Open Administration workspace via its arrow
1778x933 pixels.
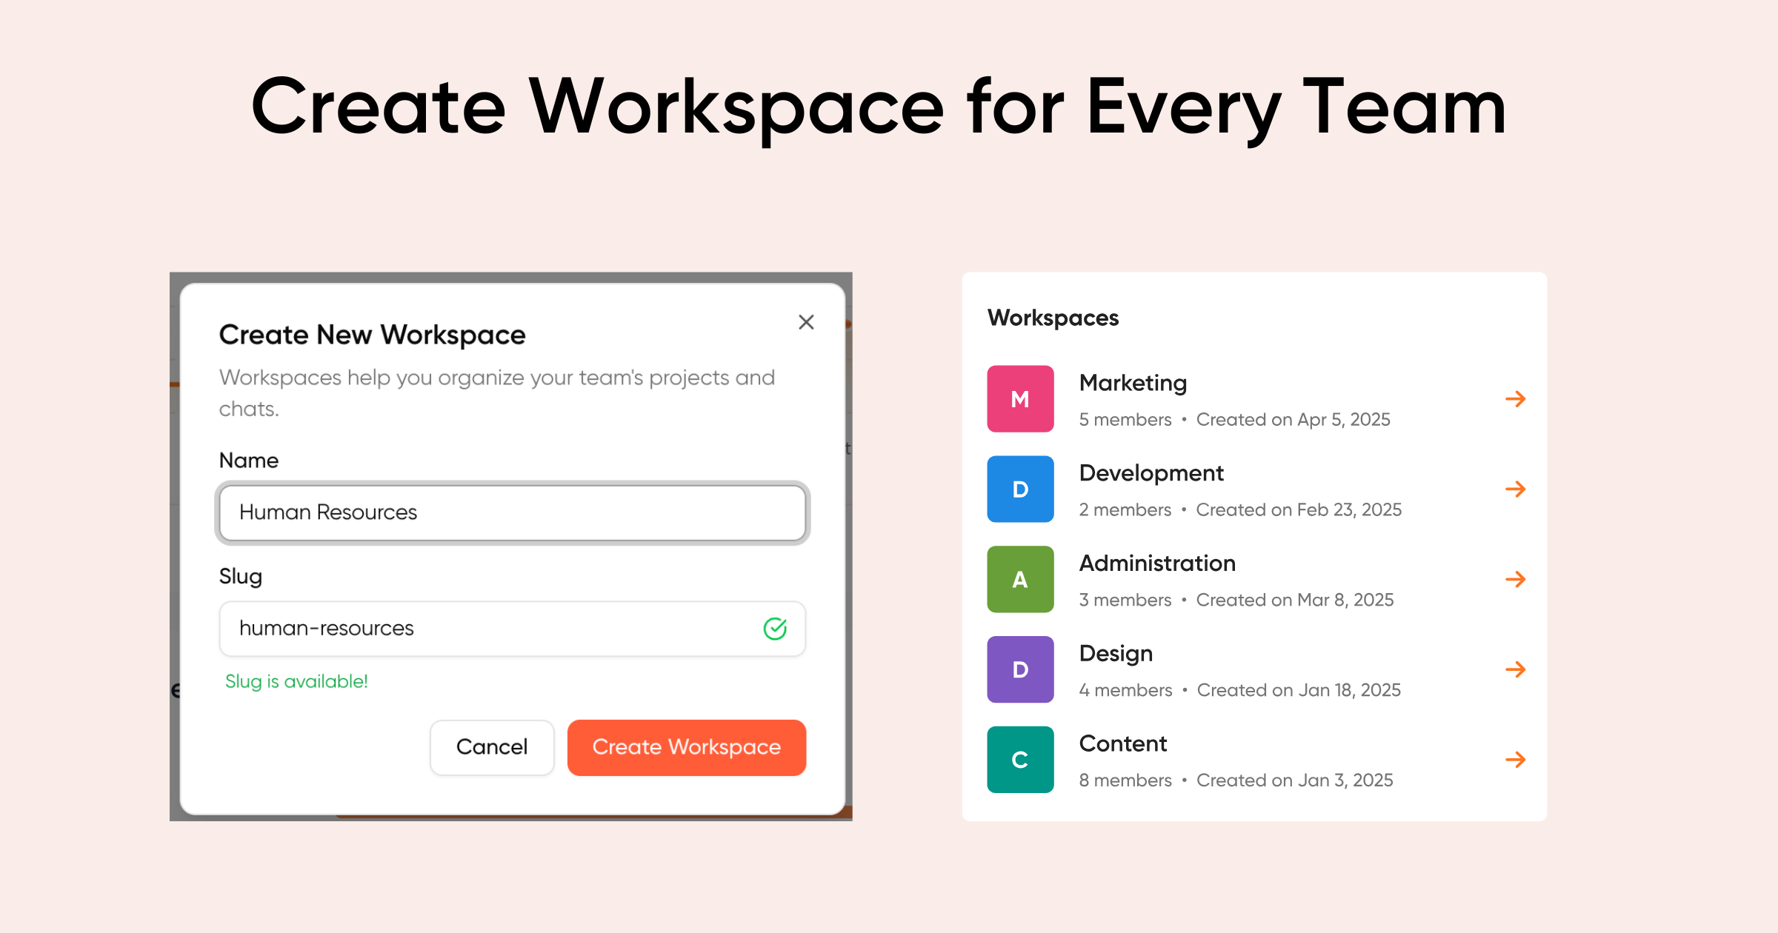click(1516, 579)
